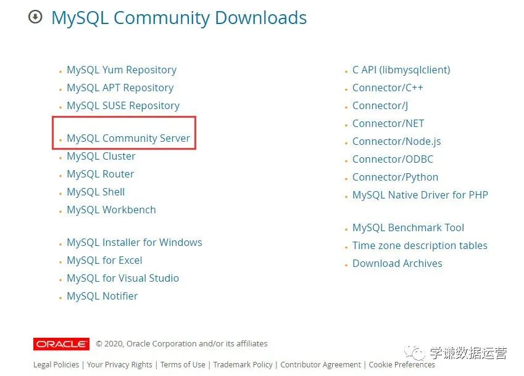Open Contributor Agreement footer link

coord(320,365)
